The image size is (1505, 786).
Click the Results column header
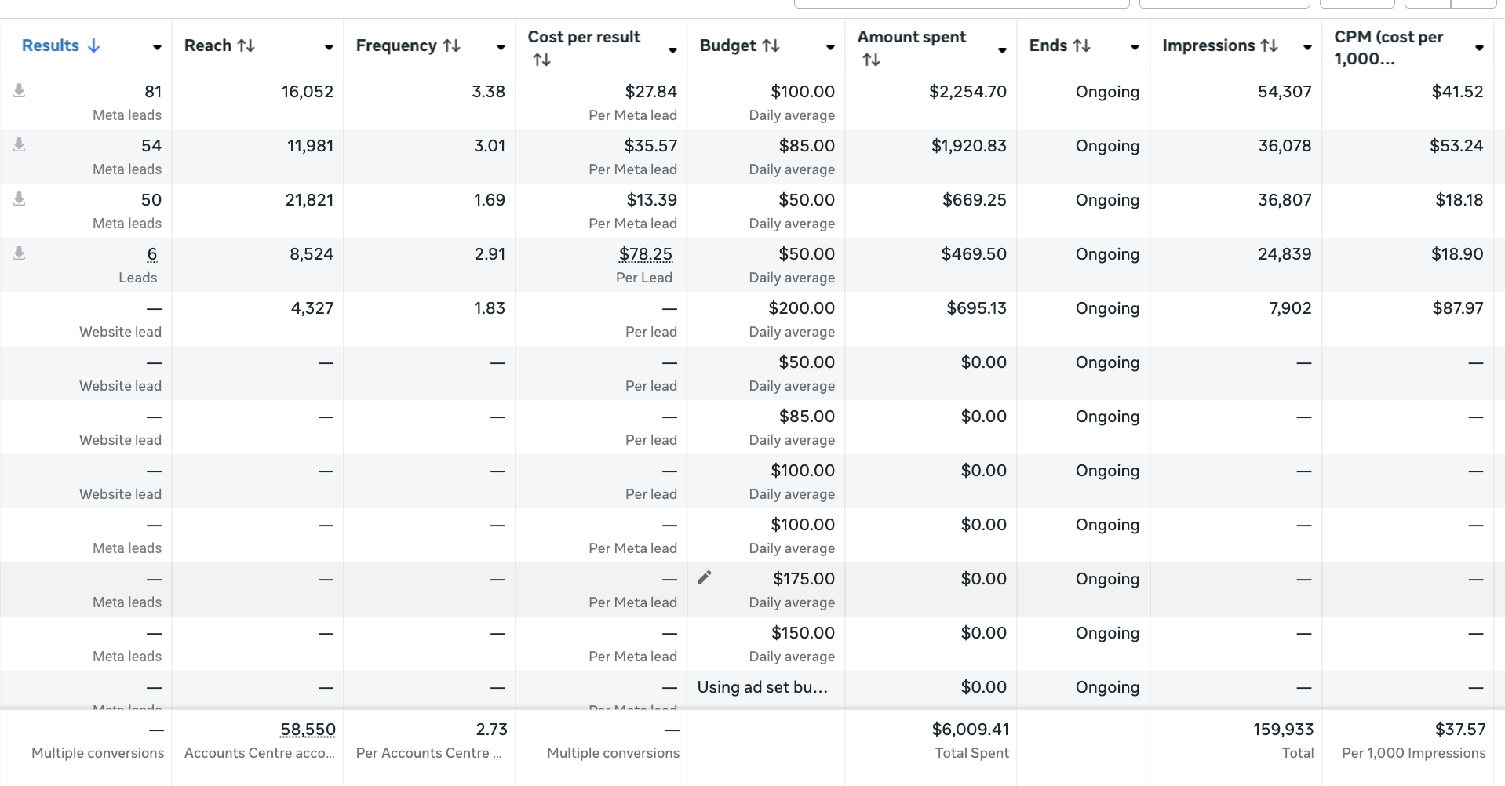51,45
